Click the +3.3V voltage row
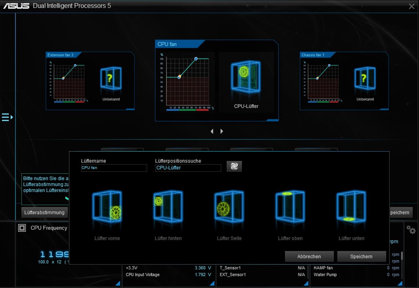419x288 pixels. (x=169, y=268)
